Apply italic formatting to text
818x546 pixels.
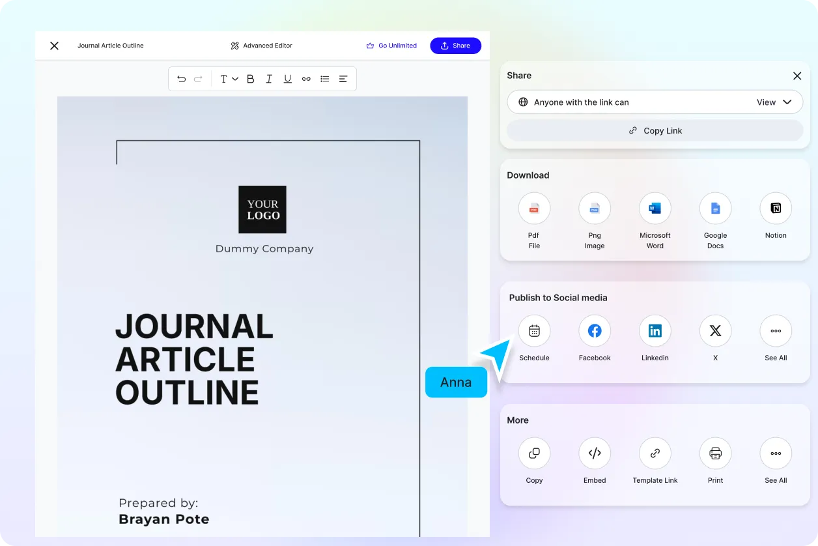tap(268, 79)
